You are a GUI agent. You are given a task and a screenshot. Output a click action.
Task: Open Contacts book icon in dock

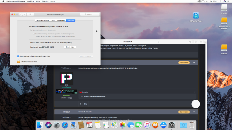tap(81, 125)
